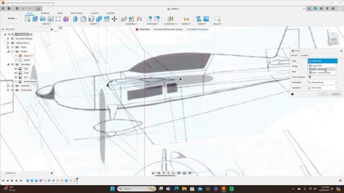Viewport: 344px width, 193px height.
Task: Click the Pan hand icon in navigation bar
Action: 163,173
